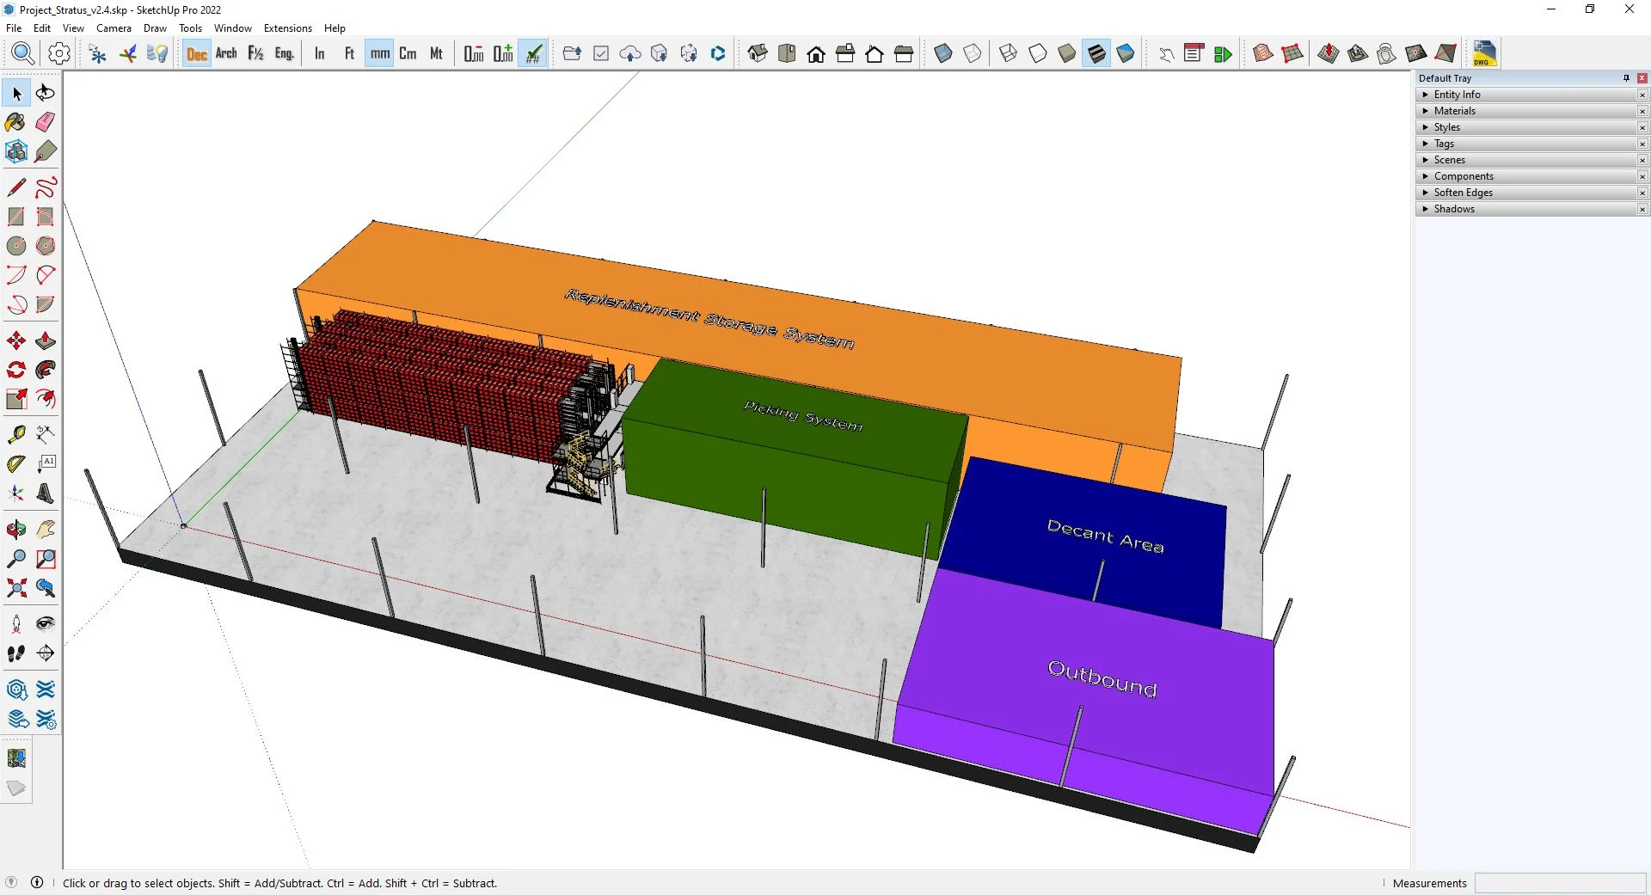Select the 3D Text tool

coord(46,493)
